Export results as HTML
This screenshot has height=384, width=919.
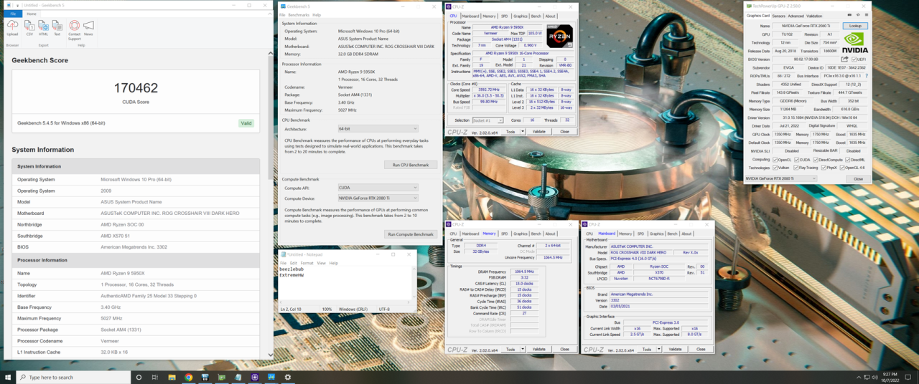tap(43, 27)
